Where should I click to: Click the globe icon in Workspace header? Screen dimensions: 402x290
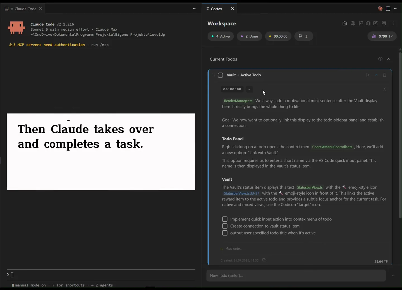pos(353,23)
